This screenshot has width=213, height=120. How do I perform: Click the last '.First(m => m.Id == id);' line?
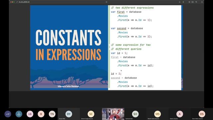click(135, 86)
